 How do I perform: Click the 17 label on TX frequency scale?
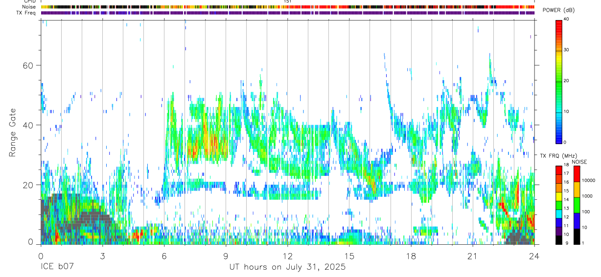click(566, 174)
